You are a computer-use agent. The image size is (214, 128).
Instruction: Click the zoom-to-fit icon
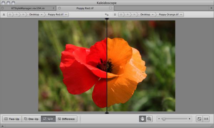tap(199, 119)
